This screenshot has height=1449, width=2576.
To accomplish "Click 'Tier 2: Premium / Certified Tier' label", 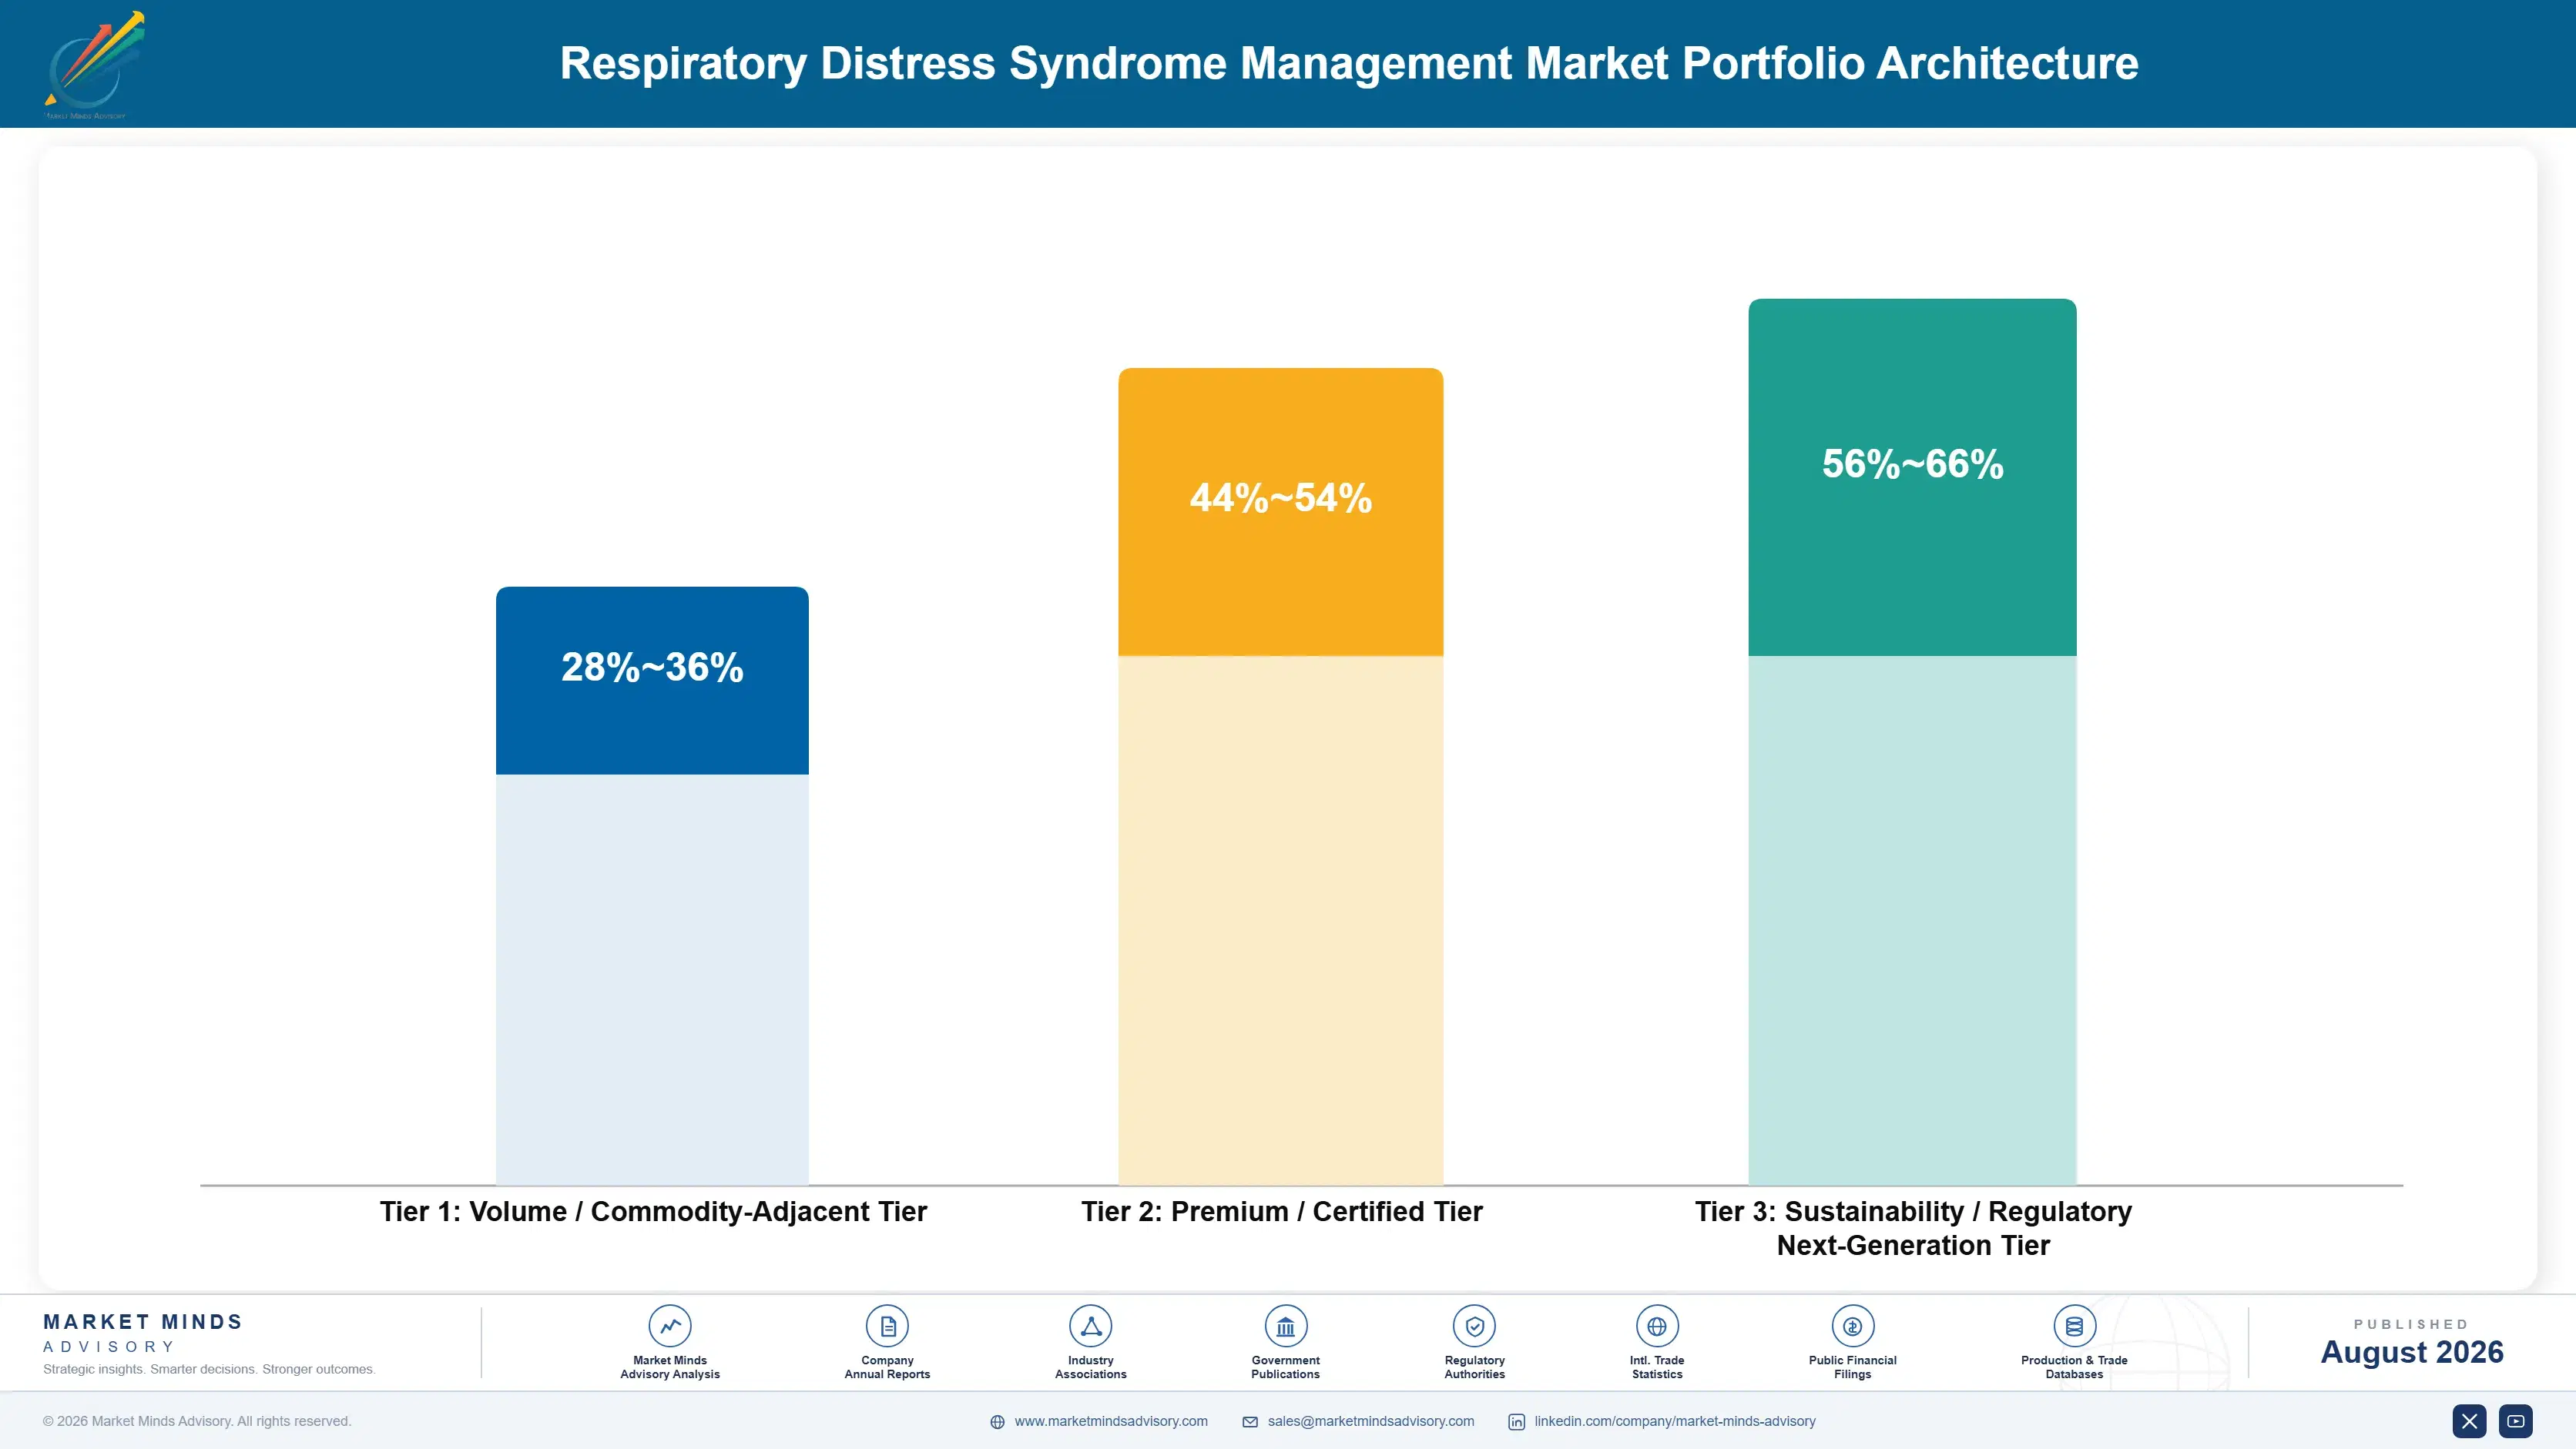I will [x=1282, y=1211].
